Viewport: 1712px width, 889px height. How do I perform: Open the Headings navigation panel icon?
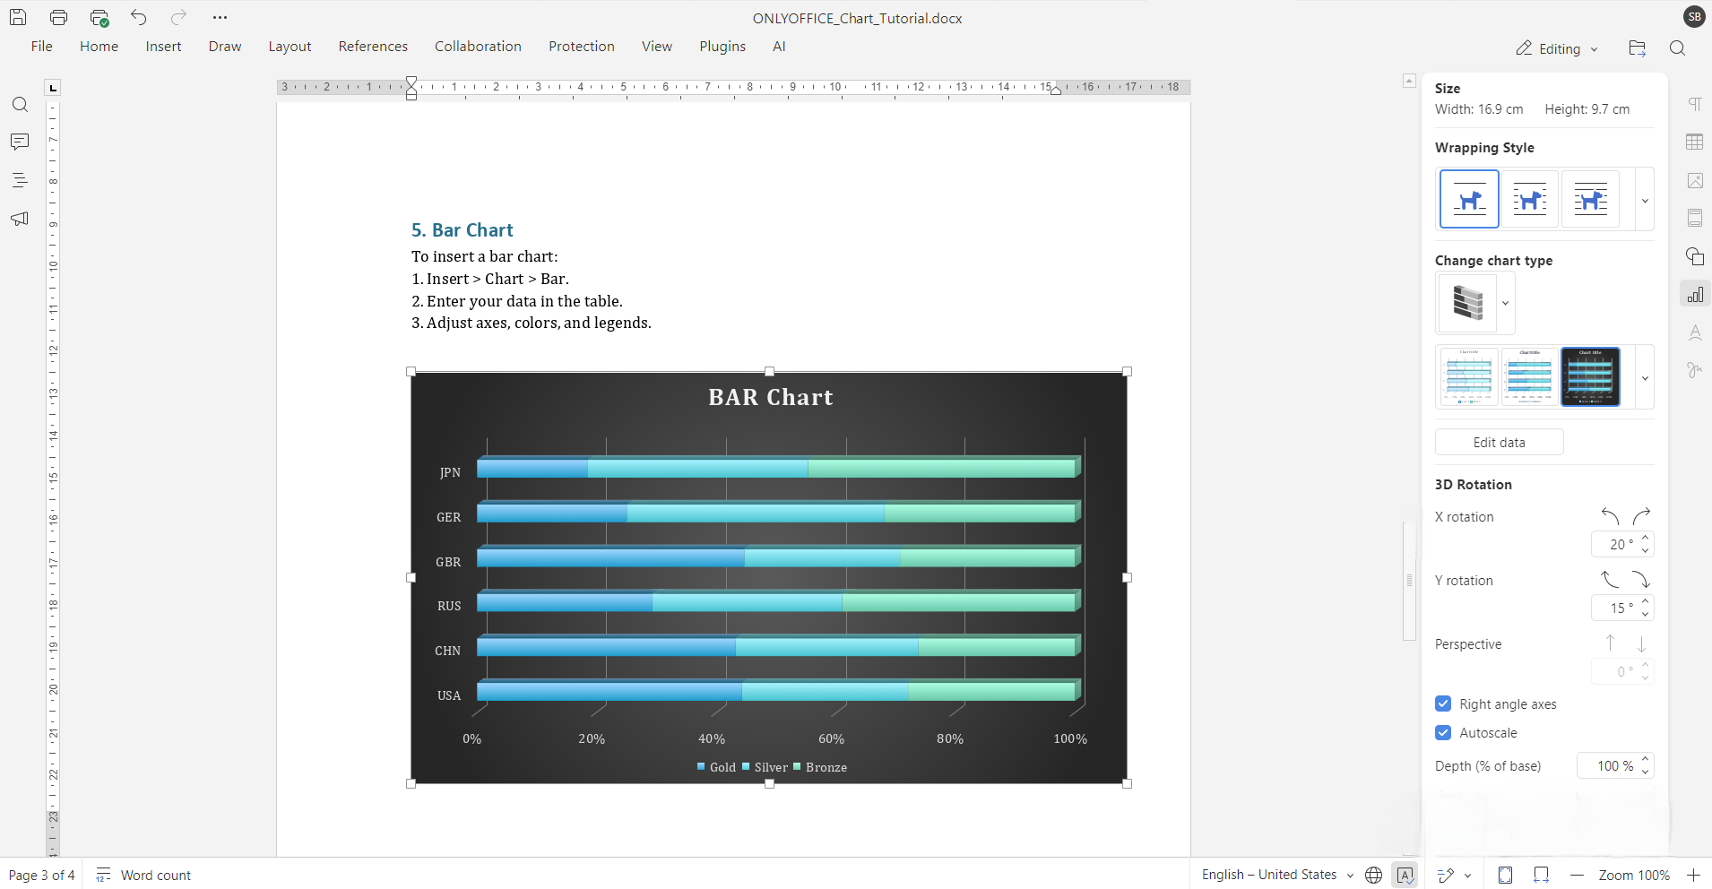pyautogui.click(x=20, y=180)
